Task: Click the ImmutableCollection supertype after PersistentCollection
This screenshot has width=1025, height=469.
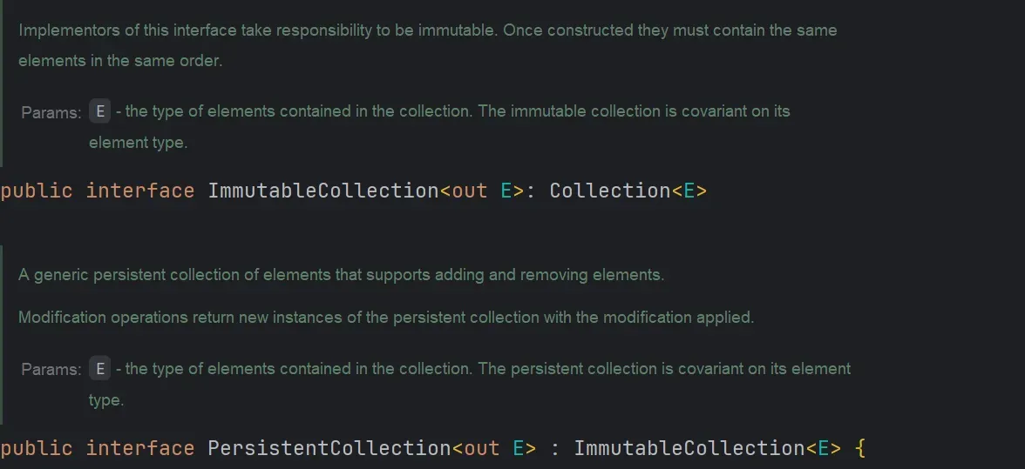Action: (x=689, y=448)
